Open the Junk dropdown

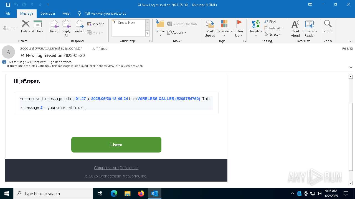click(x=11, y=28)
